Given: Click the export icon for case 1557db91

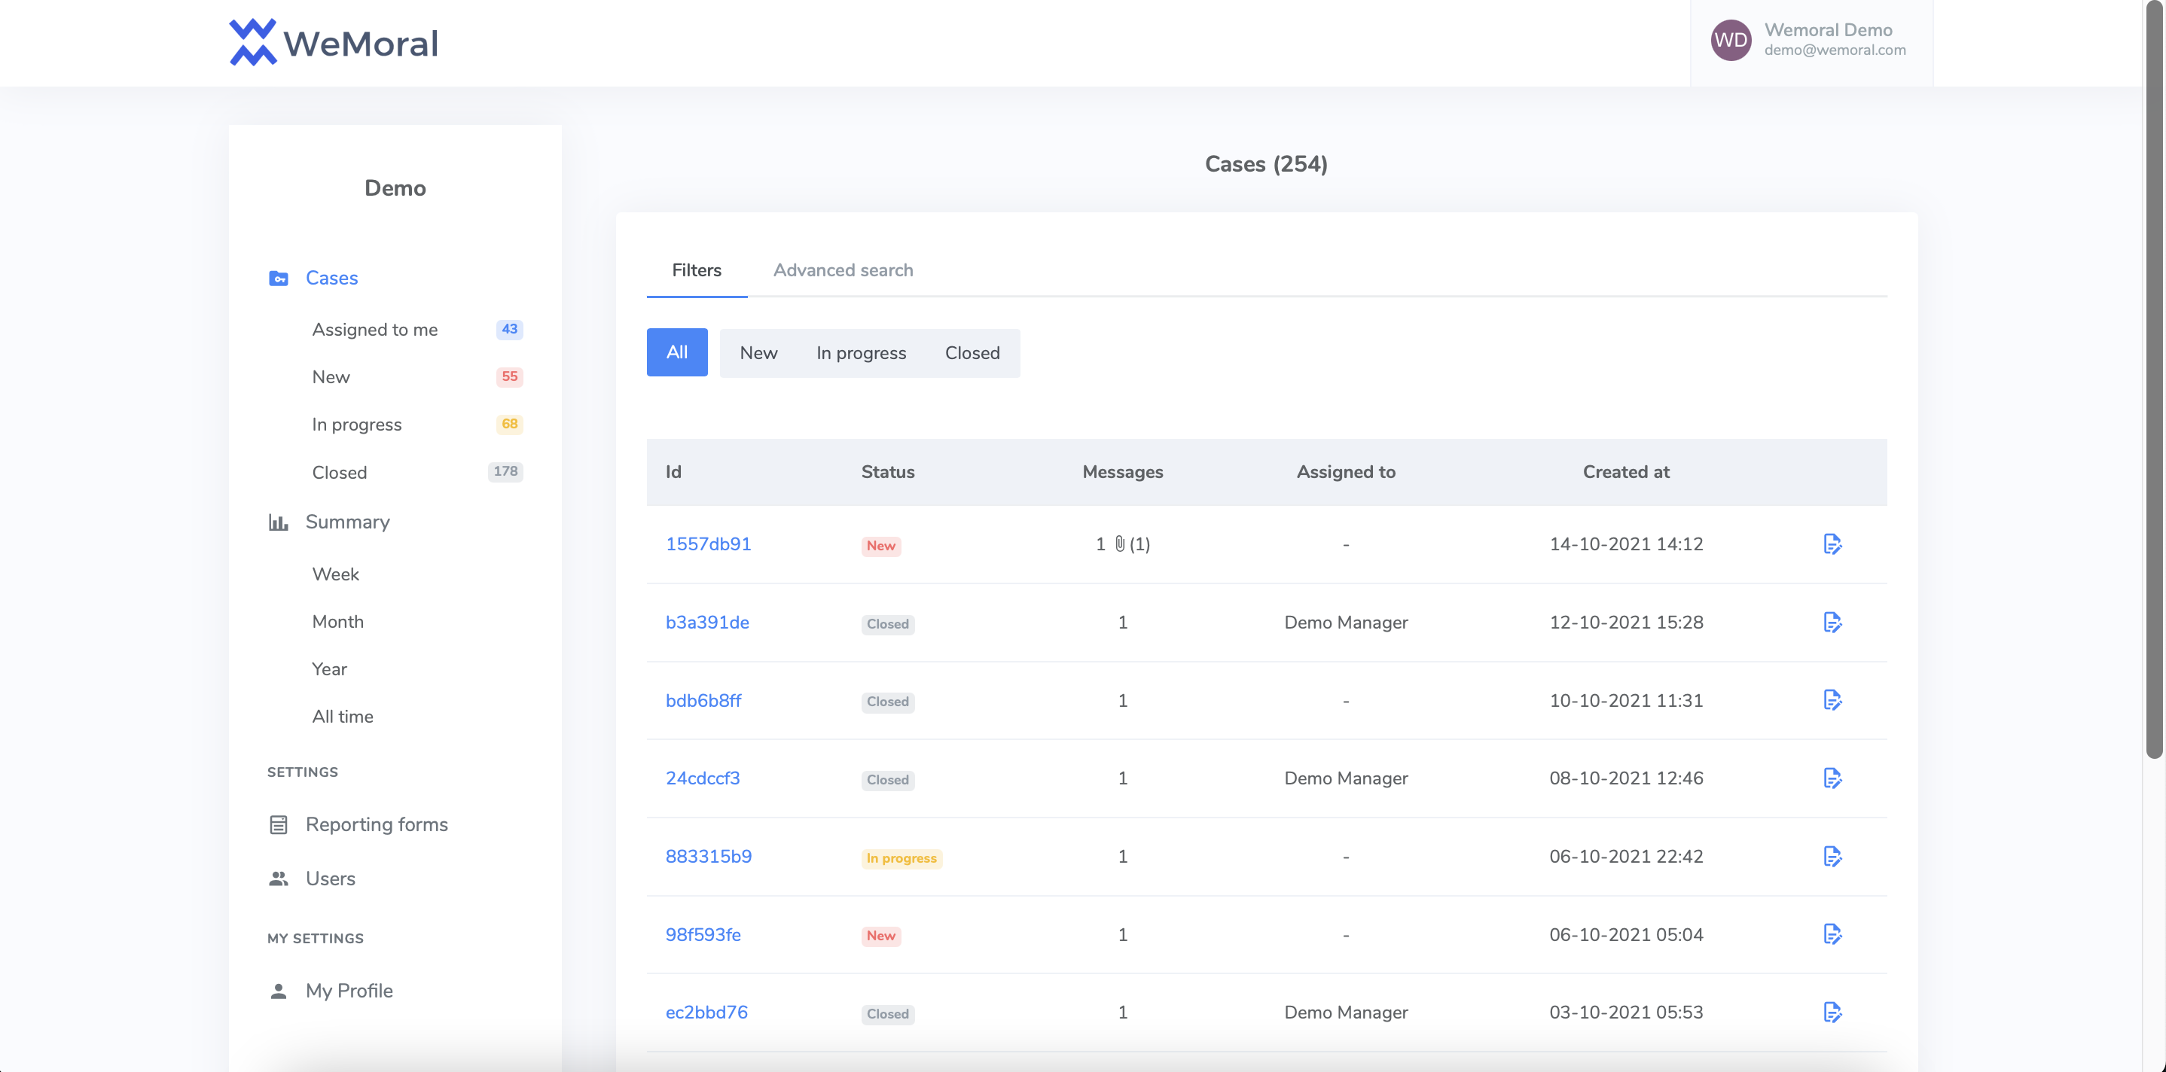Looking at the screenshot, I should [x=1833, y=544].
